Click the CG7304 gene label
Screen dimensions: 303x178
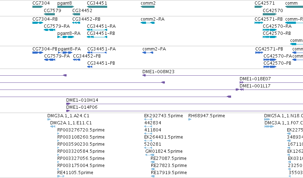pyautogui.click(x=41, y=3)
